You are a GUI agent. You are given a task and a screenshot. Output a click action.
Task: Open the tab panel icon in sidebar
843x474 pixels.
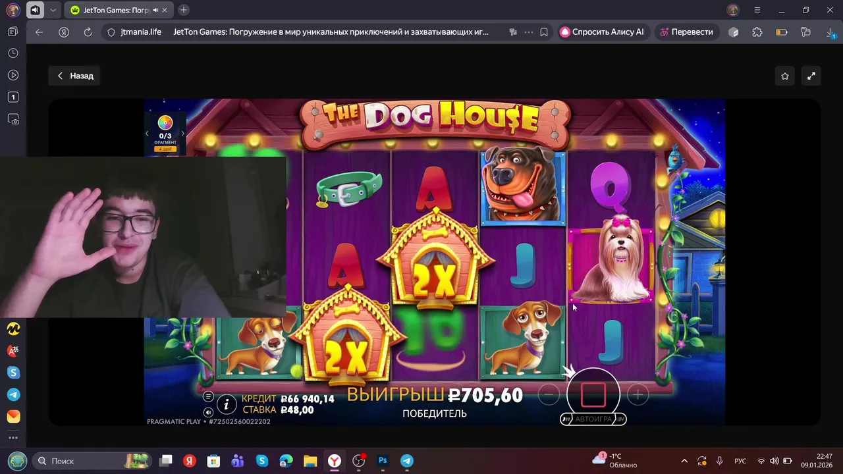pyautogui.click(x=13, y=32)
